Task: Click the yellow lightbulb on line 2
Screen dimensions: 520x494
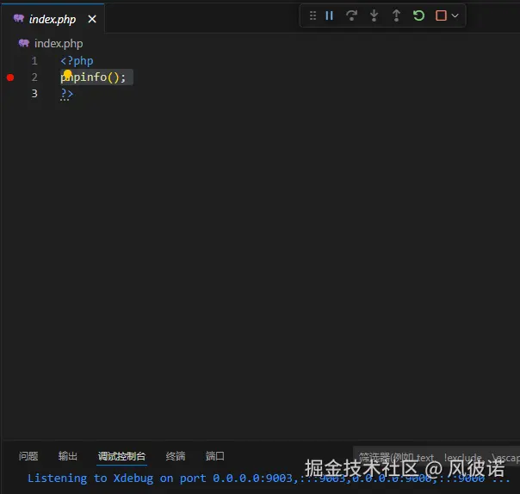Action: click(x=68, y=73)
